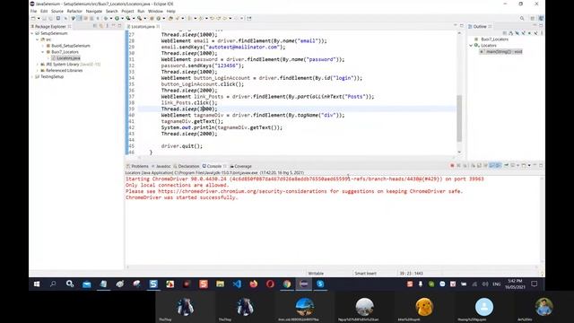Select Buoi7_Locators entry in Outline
The height and width of the screenshot is (323, 574).
pos(491,39)
